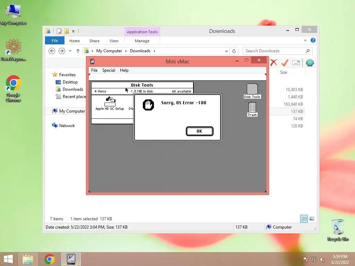Switch to the Home ribbon tab

[75, 41]
